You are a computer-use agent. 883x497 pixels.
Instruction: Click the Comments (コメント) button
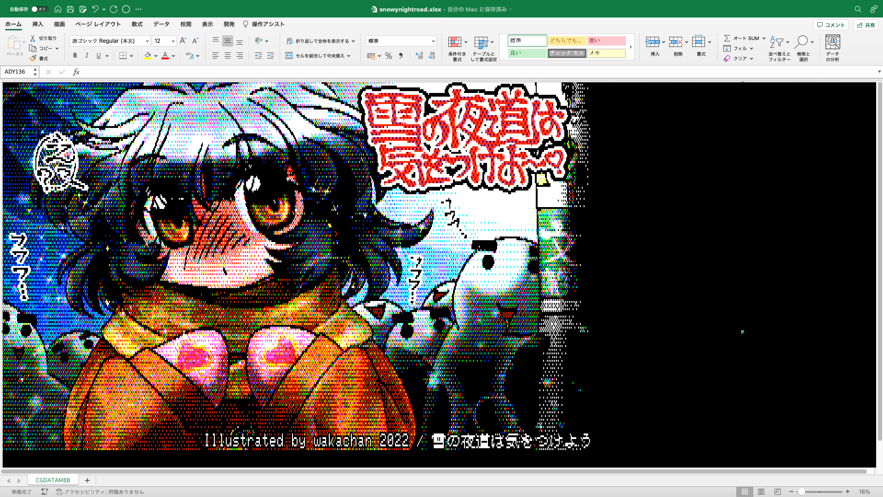[x=831, y=25]
